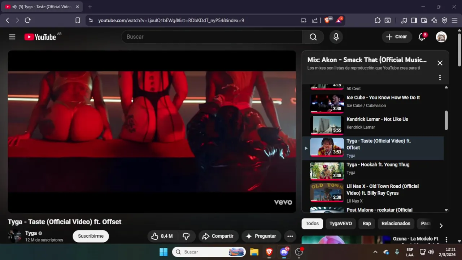
Task: Click the Preguntar button
Action: pyautogui.click(x=261, y=236)
